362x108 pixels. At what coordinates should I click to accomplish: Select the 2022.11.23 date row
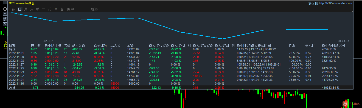16,72
